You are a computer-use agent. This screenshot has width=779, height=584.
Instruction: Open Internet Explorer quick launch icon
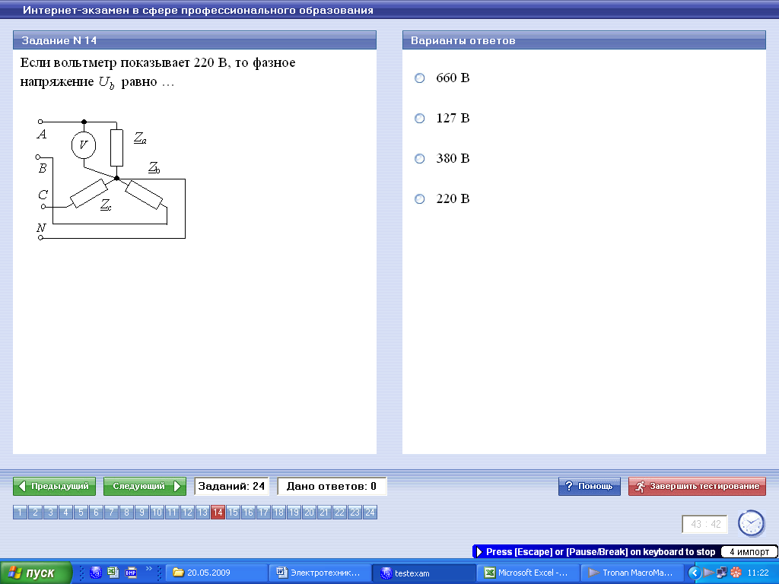pyautogui.click(x=96, y=573)
